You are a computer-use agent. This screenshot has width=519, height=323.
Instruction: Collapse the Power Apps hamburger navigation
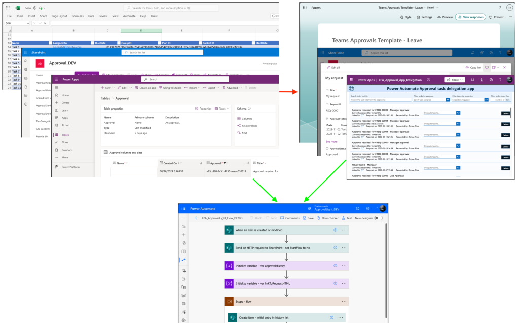[57, 87]
